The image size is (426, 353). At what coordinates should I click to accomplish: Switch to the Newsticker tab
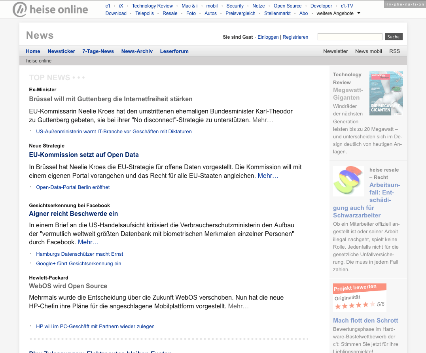coord(61,51)
